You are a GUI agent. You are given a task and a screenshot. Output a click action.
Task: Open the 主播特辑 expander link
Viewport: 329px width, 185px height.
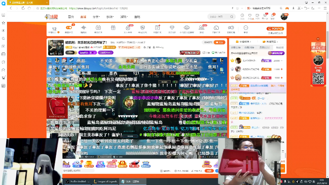[x=243, y=42]
